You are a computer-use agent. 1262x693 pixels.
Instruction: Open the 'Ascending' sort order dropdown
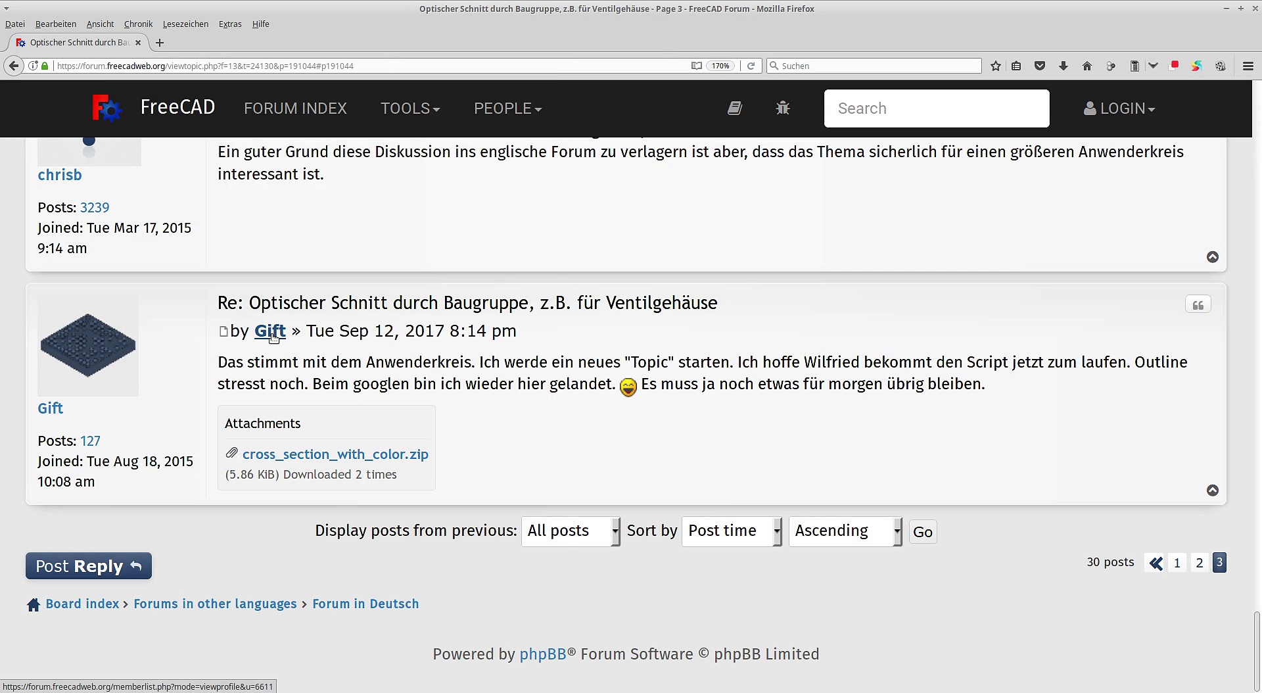(845, 531)
